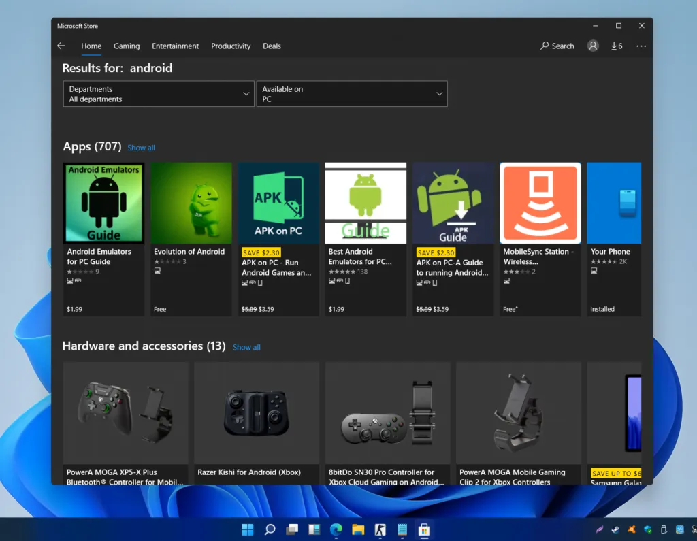
Task: Open APK on PC-A Guide app icon
Action: click(453, 203)
